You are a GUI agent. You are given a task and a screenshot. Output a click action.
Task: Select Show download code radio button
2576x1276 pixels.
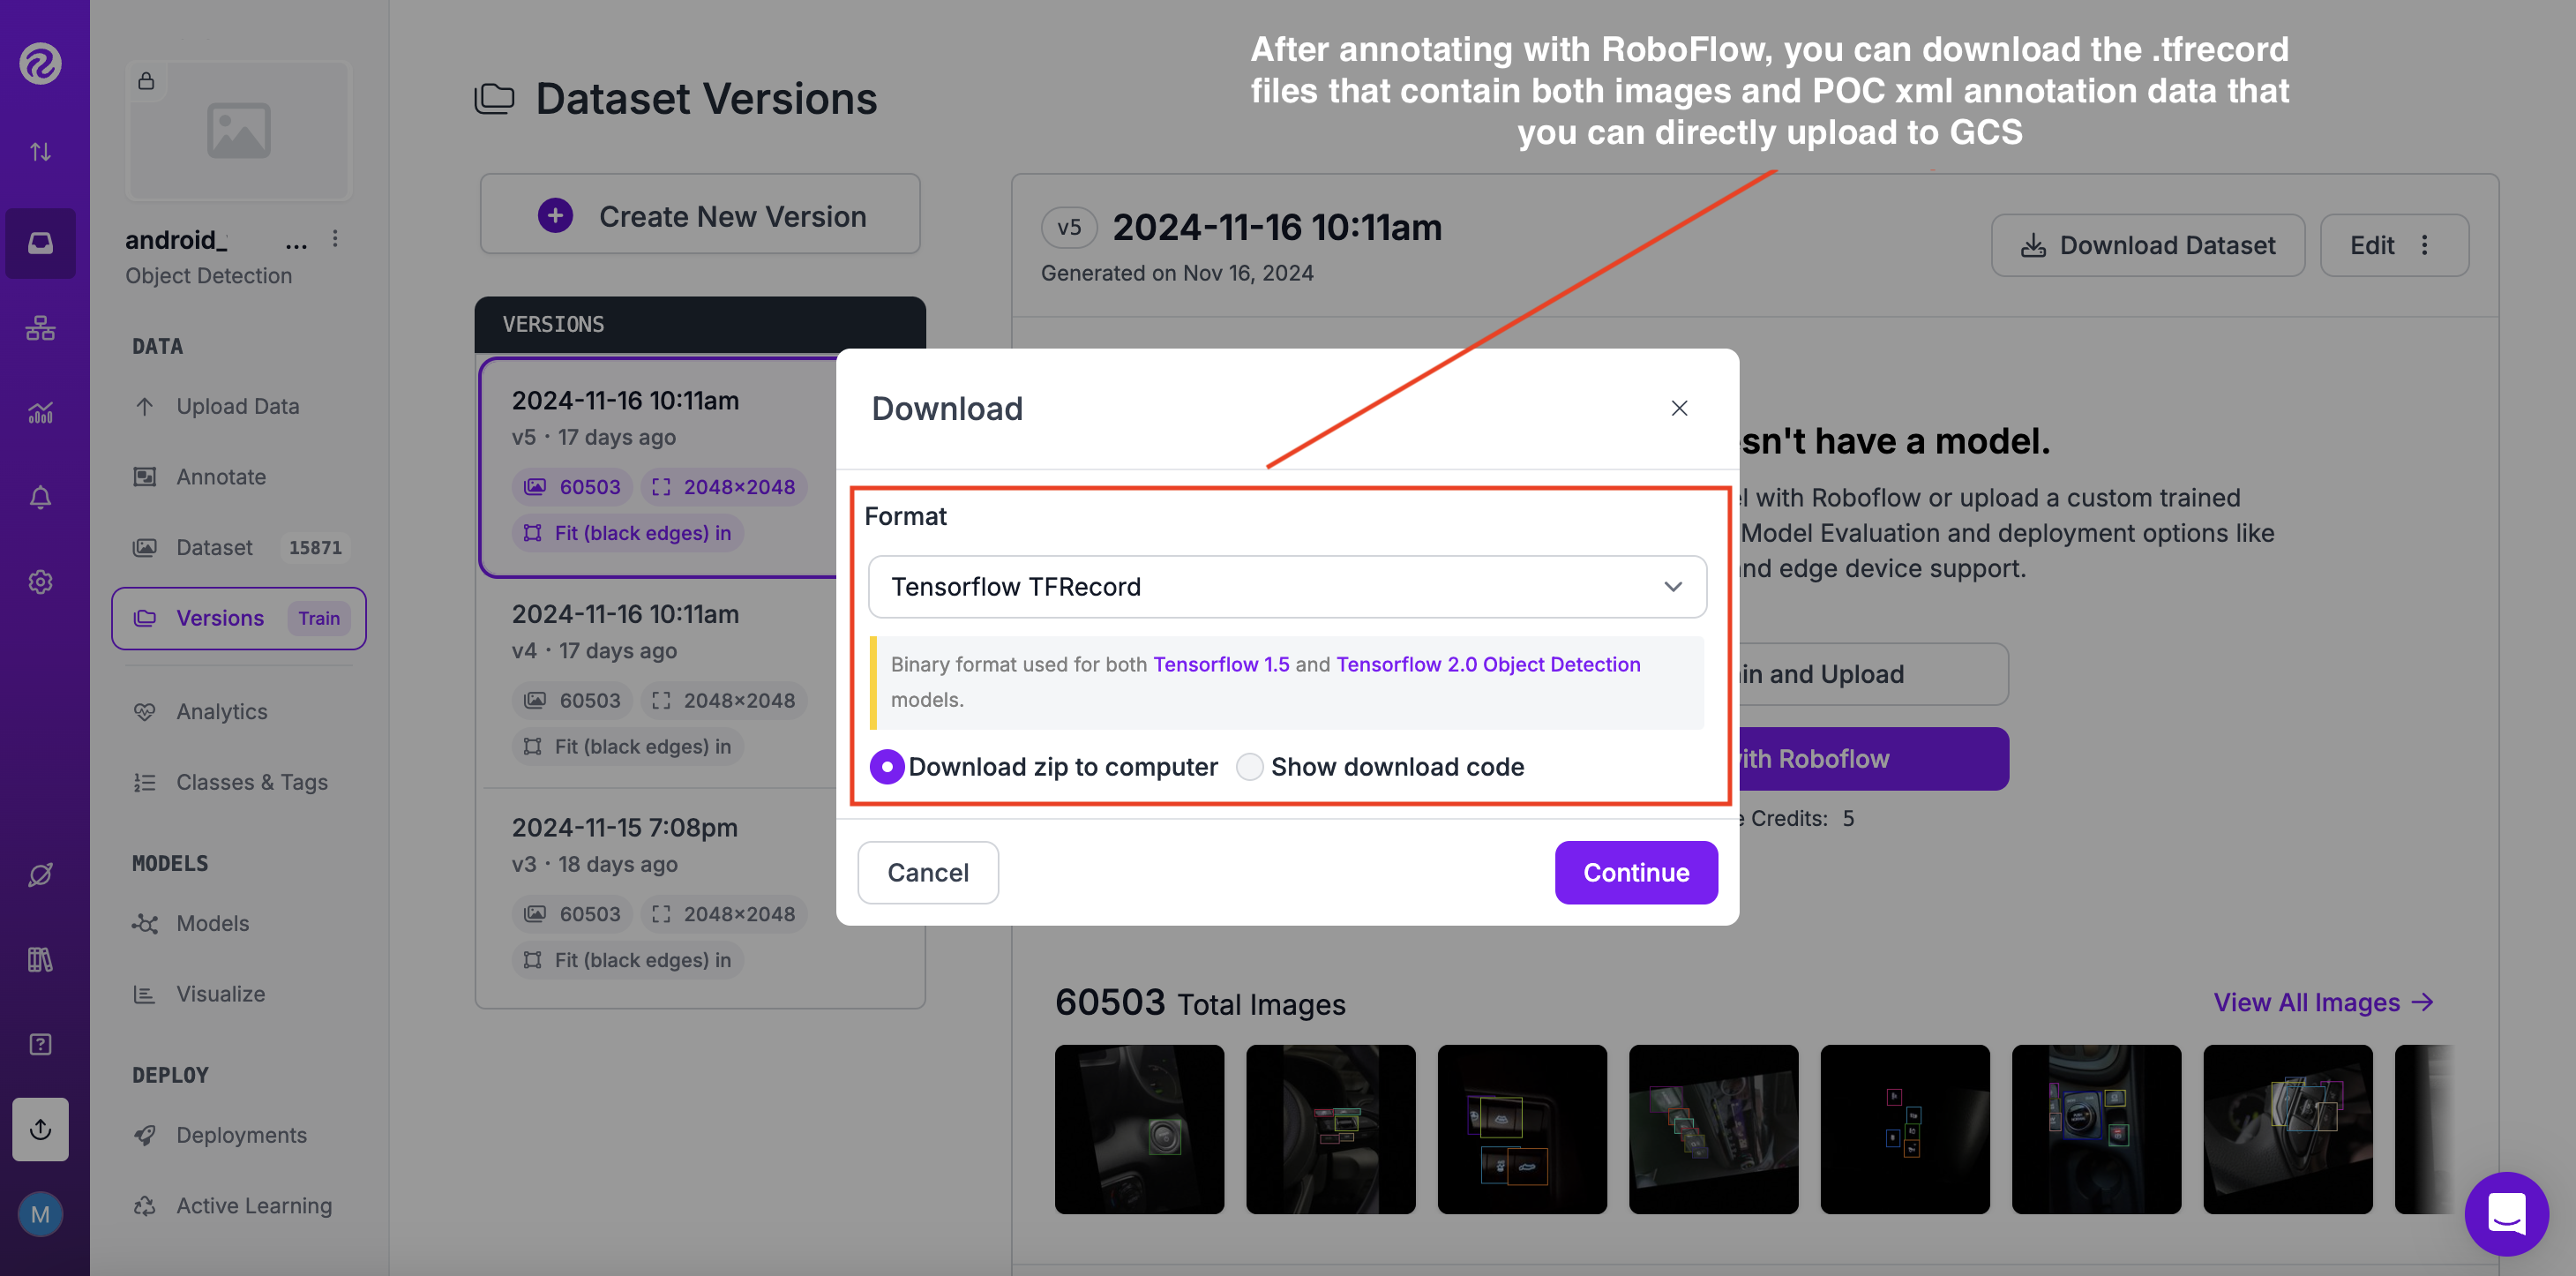[x=1252, y=766]
